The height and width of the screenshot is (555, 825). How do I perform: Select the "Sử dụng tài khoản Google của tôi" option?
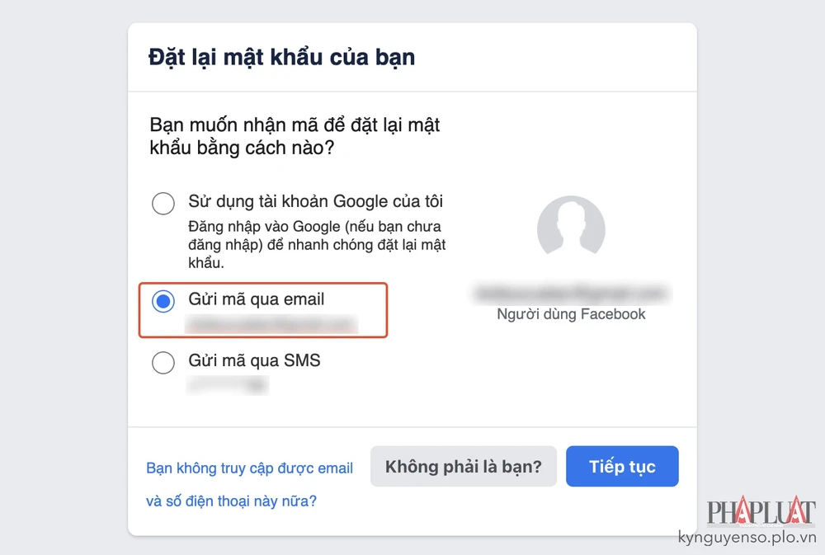163,203
